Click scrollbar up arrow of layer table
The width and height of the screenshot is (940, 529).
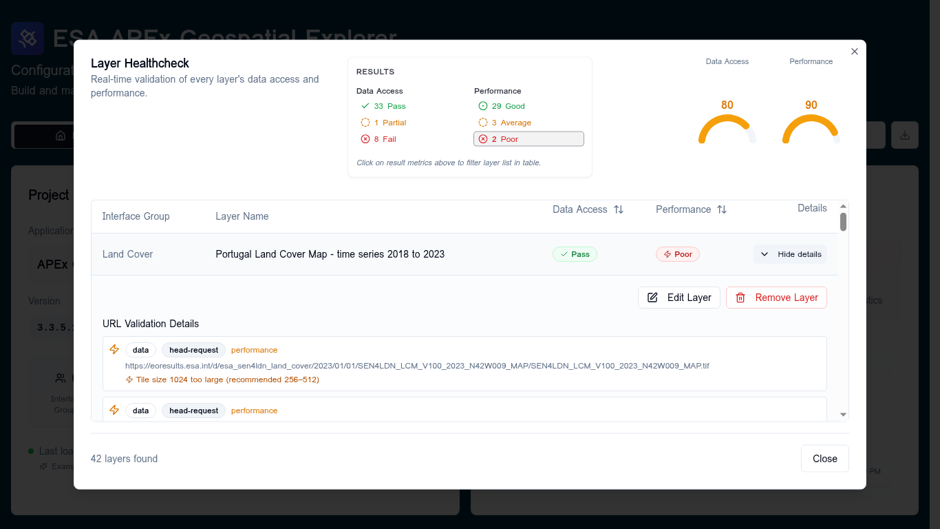(x=844, y=206)
